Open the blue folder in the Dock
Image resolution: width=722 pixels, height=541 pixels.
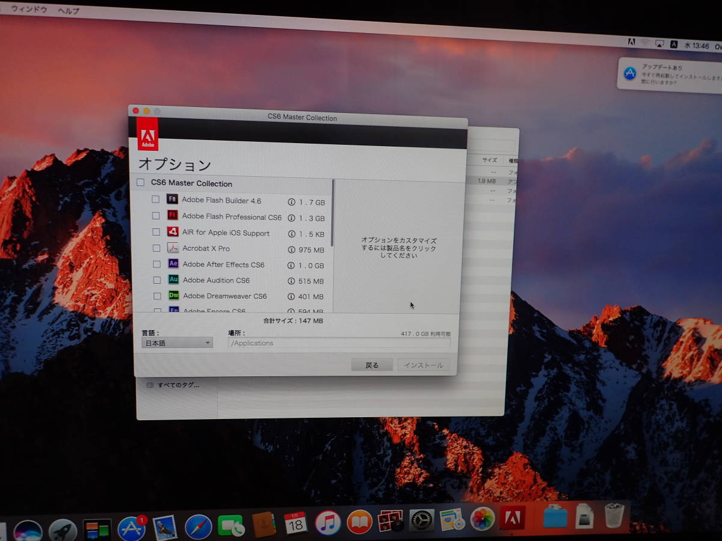[554, 516]
